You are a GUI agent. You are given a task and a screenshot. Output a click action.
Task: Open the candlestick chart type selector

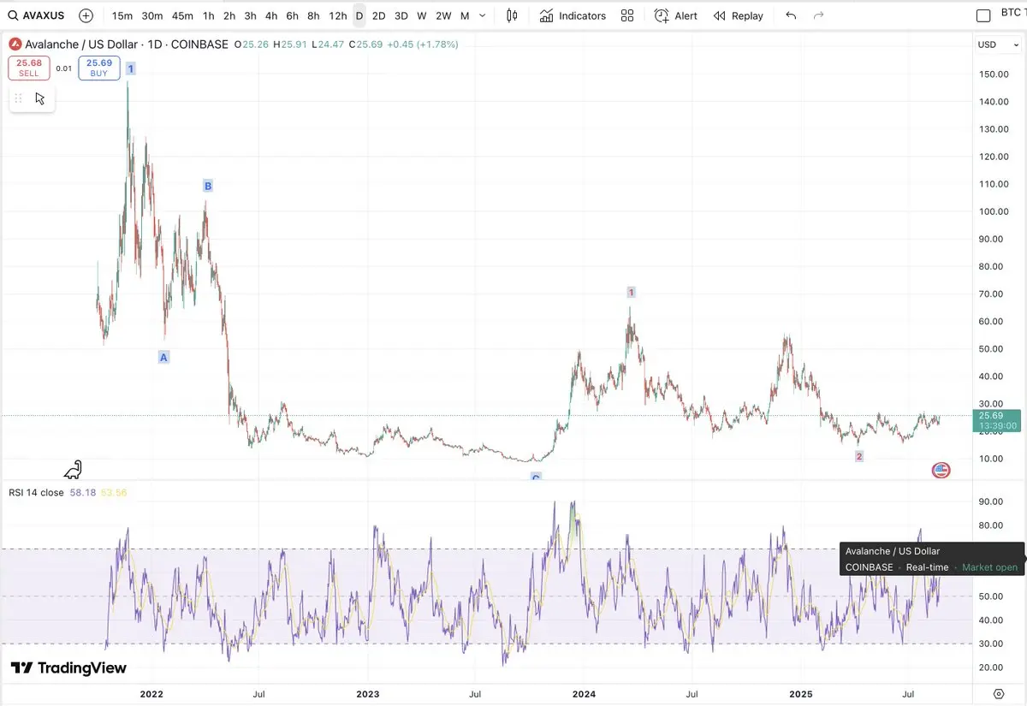tap(512, 15)
